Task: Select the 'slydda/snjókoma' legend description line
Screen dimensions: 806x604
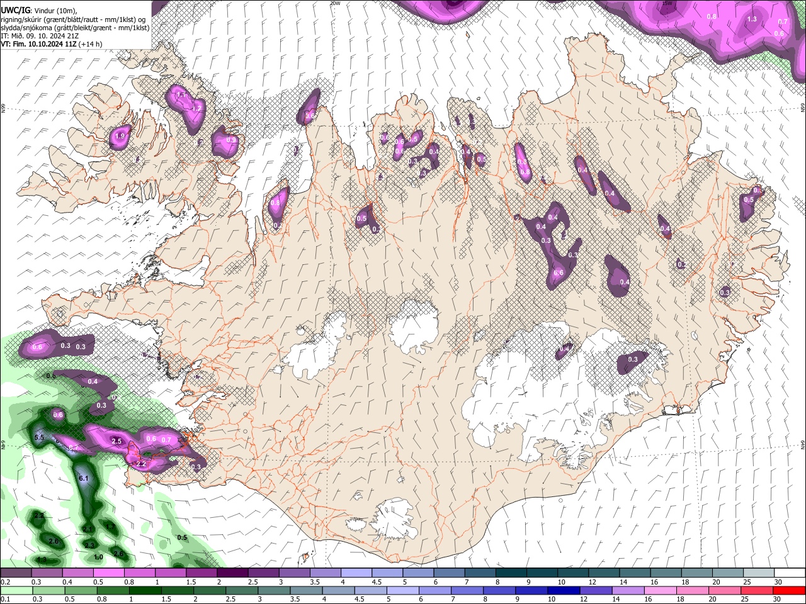Action: (x=75, y=28)
